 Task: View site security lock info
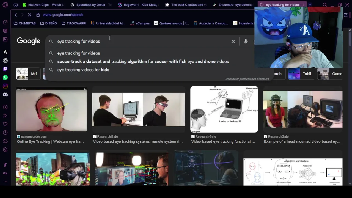pos(38,15)
